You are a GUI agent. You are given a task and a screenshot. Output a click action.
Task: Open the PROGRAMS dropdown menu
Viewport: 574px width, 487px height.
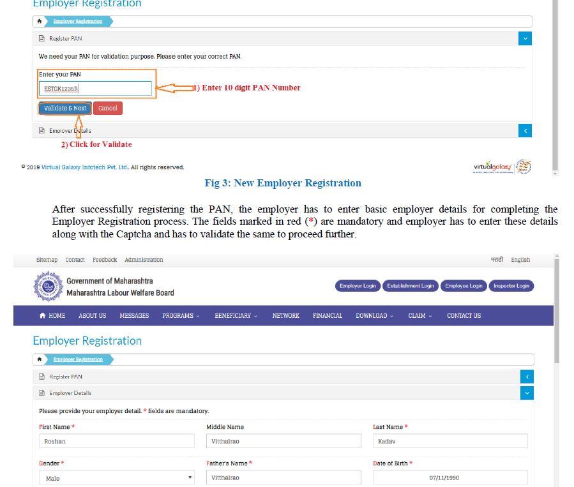click(179, 315)
